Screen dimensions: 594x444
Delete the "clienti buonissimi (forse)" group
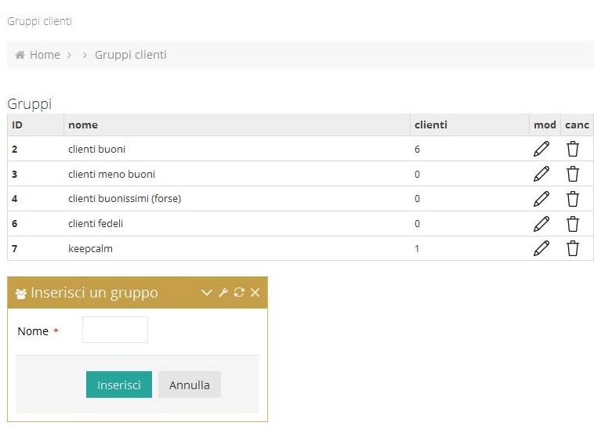click(x=572, y=199)
